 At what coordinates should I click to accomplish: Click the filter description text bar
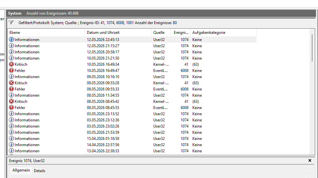[x=98, y=23]
